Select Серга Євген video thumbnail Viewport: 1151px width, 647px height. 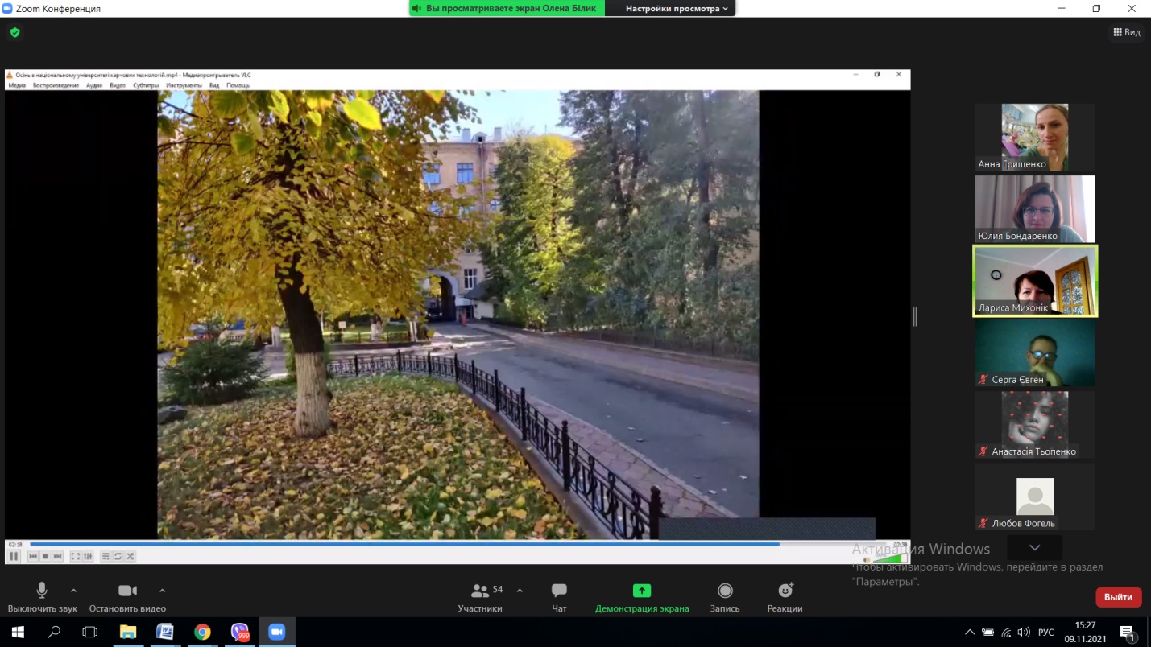1035,353
